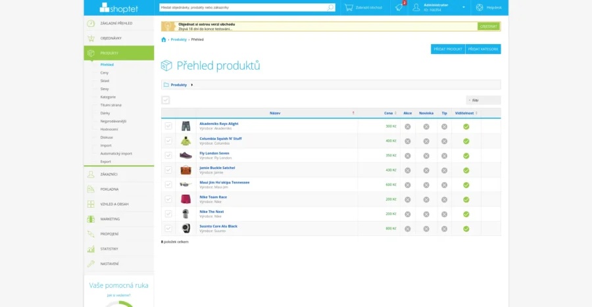592x307 pixels.
Task: Sort by Cena column
Action: click(x=390, y=113)
